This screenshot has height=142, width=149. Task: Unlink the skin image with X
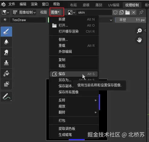point(134,12)
